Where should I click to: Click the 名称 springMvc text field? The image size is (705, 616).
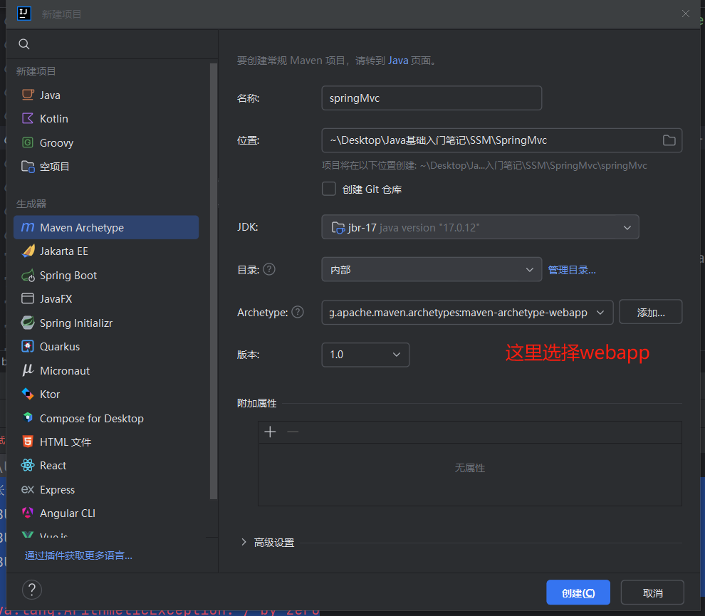(x=432, y=98)
